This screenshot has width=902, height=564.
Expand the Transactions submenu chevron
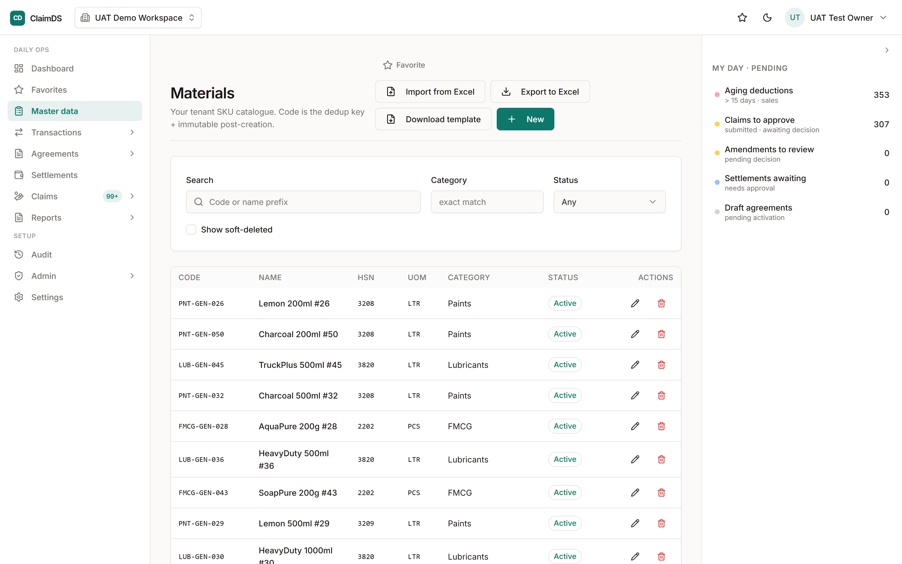point(132,133)
